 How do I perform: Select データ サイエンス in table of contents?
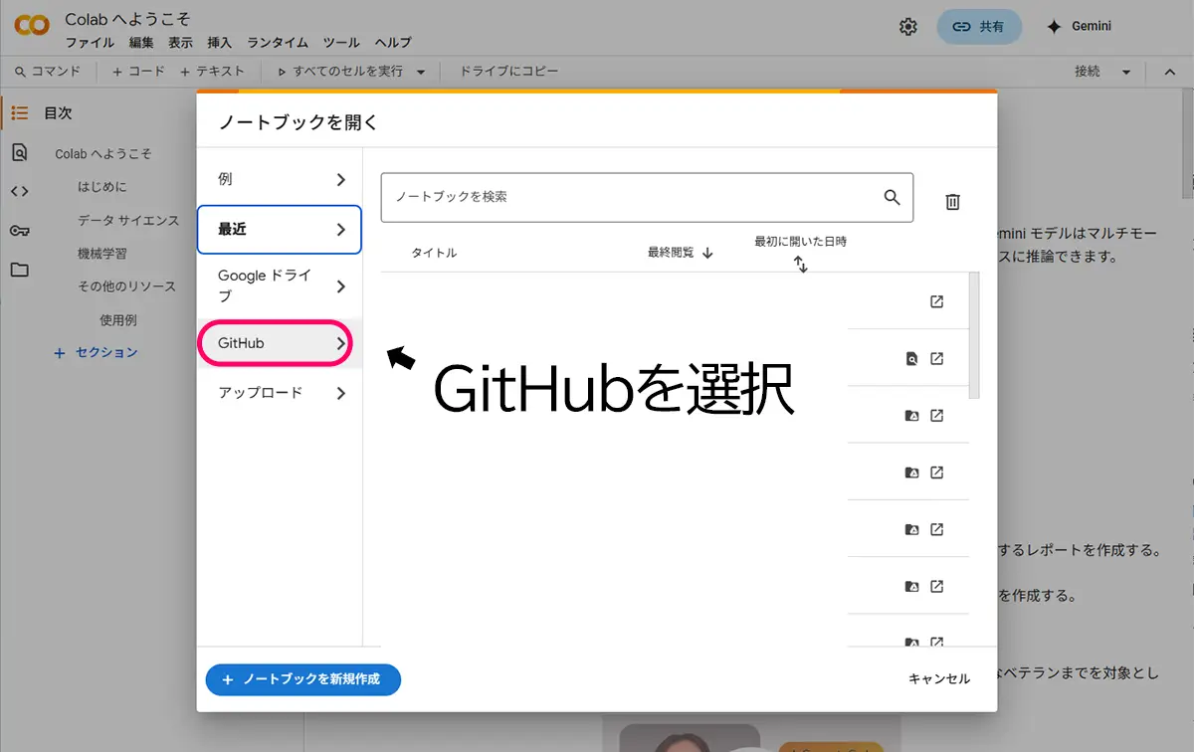pos(128,220)
